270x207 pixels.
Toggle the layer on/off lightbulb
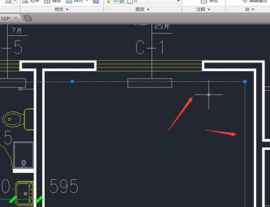(109, 2)
